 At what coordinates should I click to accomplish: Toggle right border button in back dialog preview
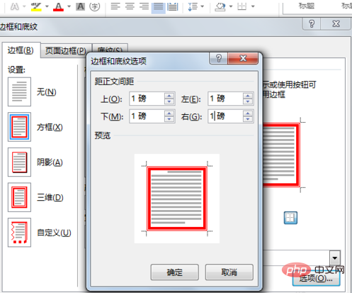click(x=290, y=218)
